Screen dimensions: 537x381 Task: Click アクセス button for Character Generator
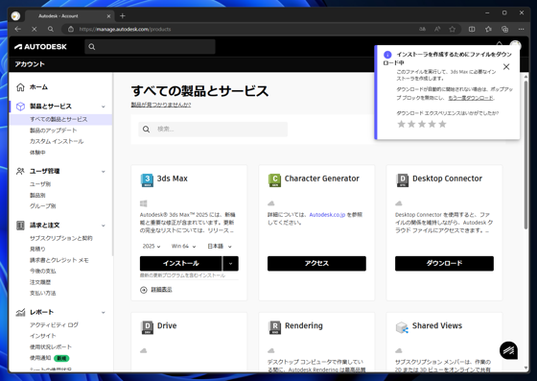pos(316,264)
